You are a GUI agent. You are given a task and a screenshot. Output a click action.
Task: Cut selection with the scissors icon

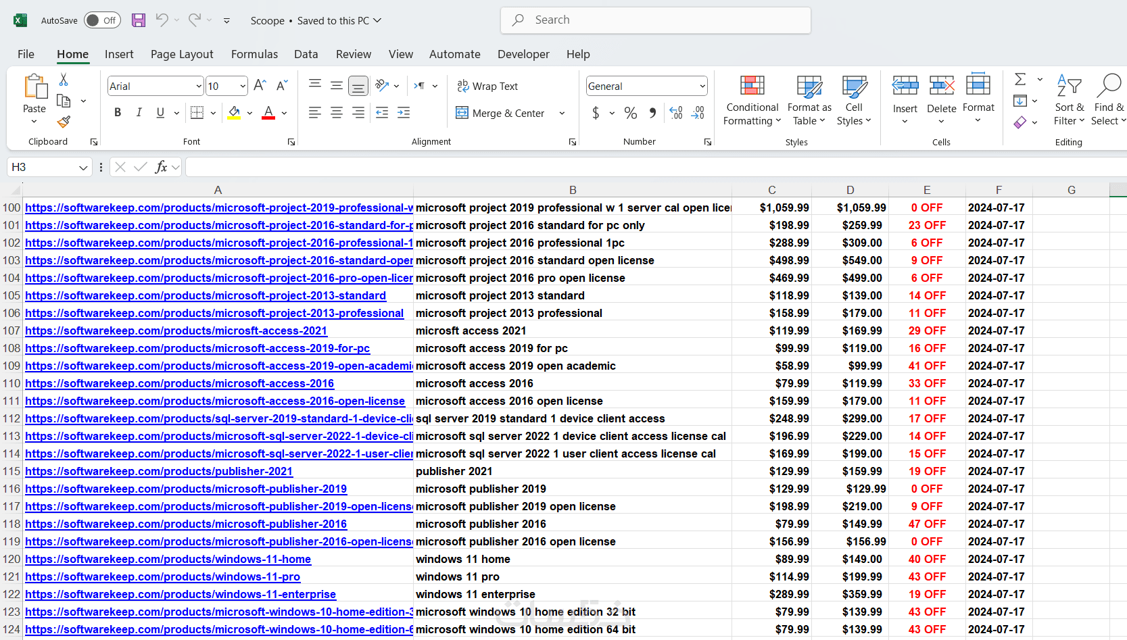(x=64, y=80)
